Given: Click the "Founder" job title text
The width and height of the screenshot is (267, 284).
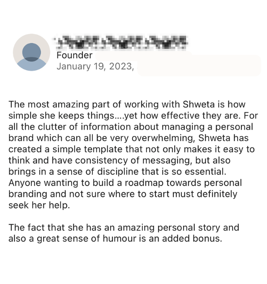Looking at the screenshot, I should [74, 55].
